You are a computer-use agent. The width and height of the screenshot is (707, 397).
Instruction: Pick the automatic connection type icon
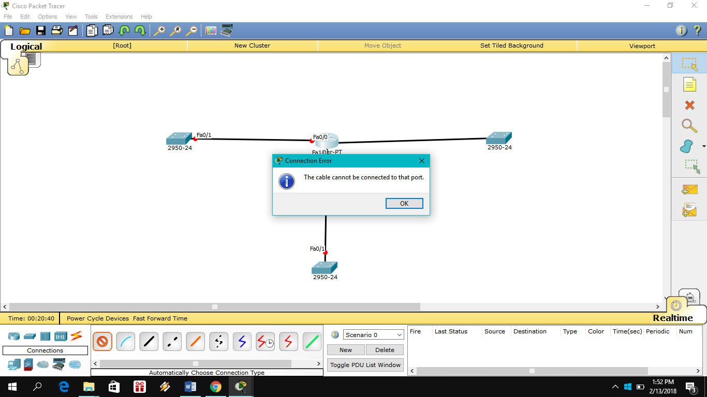tap(102, 341)
